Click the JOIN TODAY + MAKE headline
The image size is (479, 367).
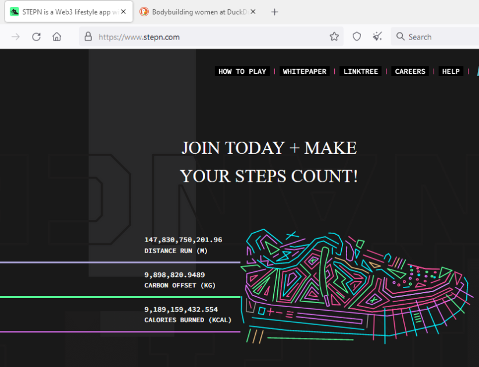[269, 148]
